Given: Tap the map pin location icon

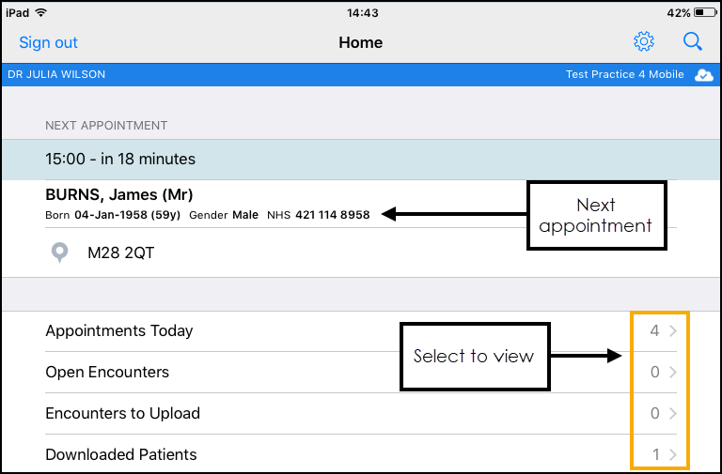Looking at the screenshot, I should coord(61,252).
